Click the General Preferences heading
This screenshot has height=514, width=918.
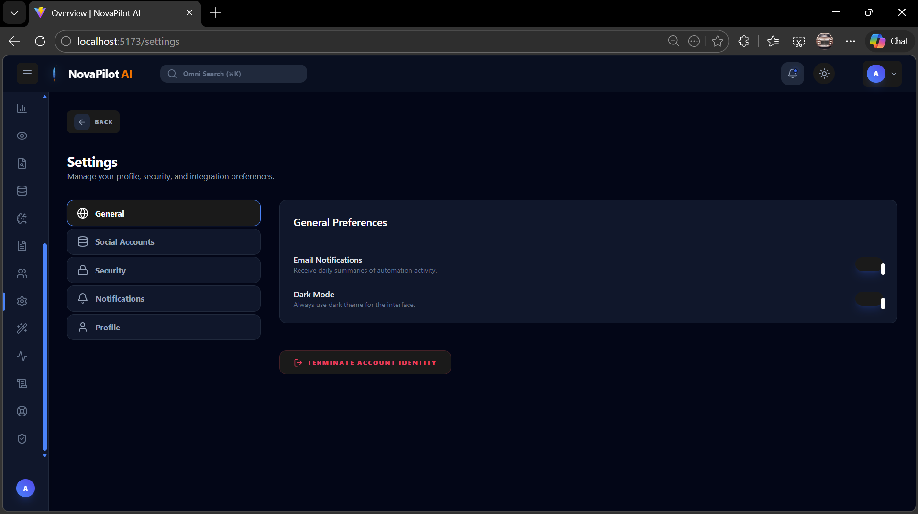[x=340, y=222]
